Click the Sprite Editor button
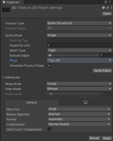Image resolution: width=113 pixels, height=141 pixels. click(103, 71)
